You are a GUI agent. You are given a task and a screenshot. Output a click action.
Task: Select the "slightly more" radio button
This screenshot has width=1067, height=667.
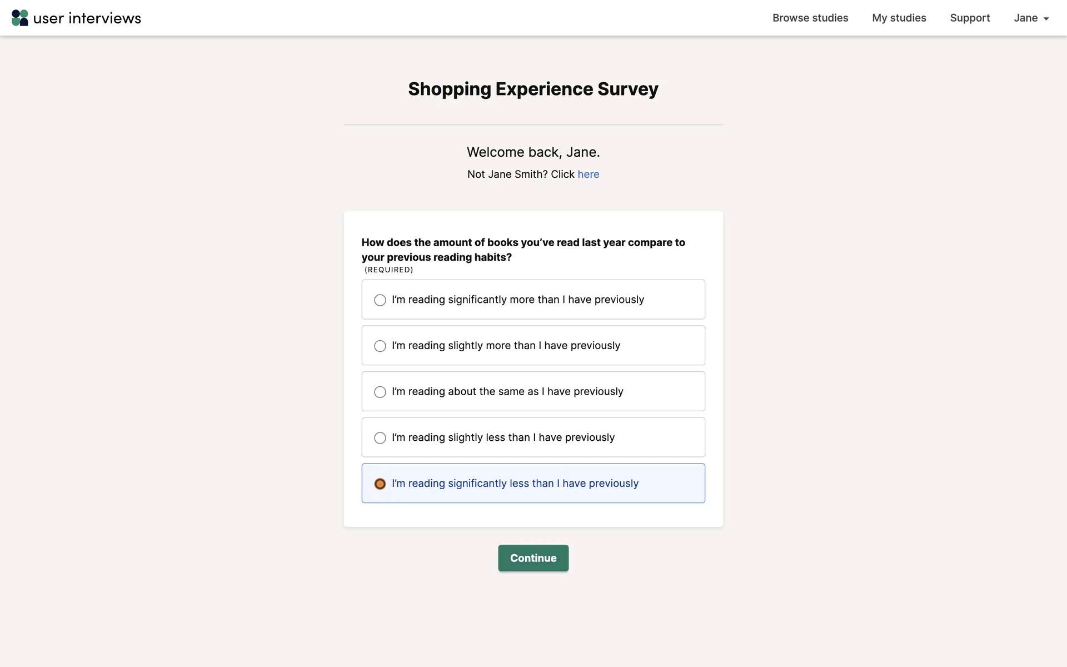click(x=380, y=346)
